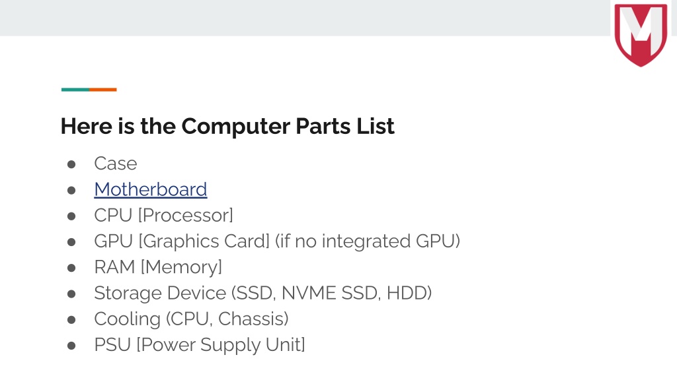Click the teal segment of accent line

point(75,90)
